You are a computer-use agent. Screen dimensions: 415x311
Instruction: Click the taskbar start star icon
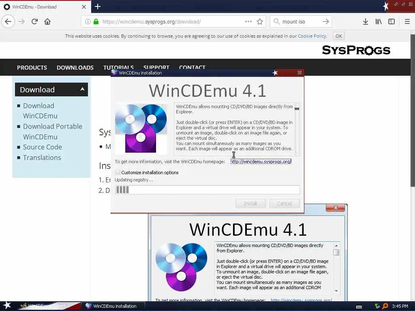click(7, 305)
